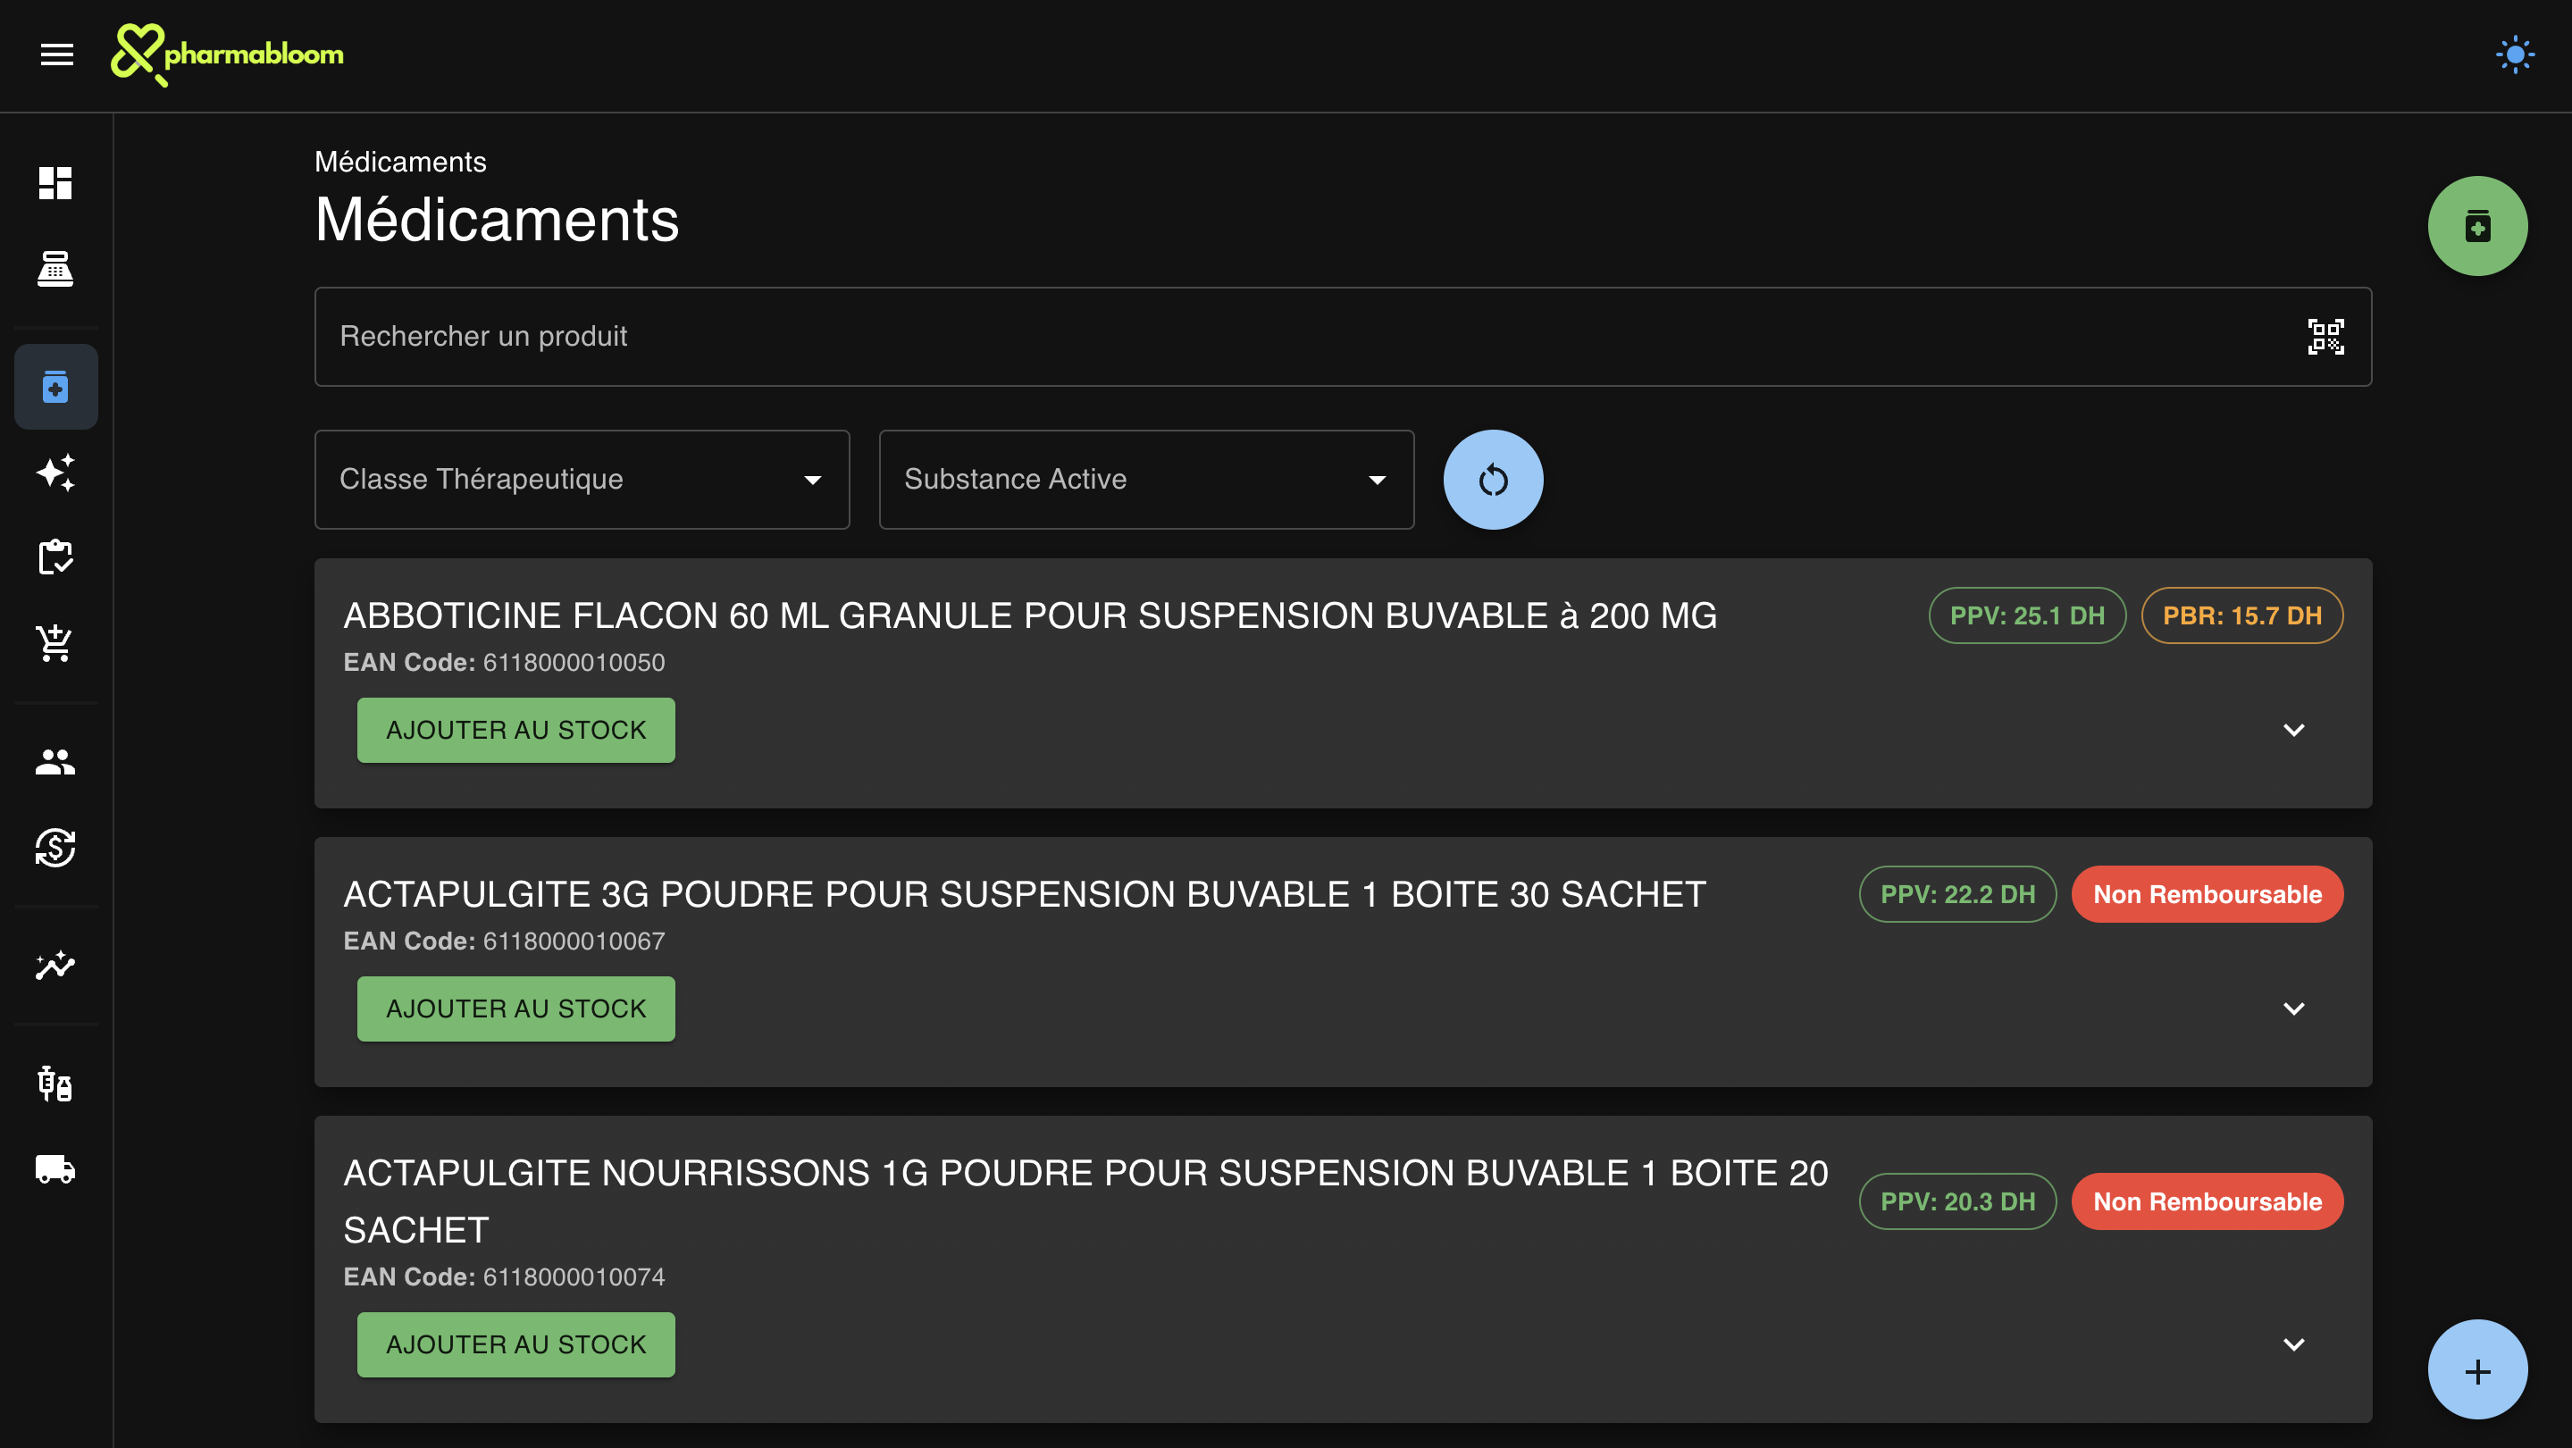Click the pharmabloom logo
Screen dimensions: 2572x1448
point(227,54)
